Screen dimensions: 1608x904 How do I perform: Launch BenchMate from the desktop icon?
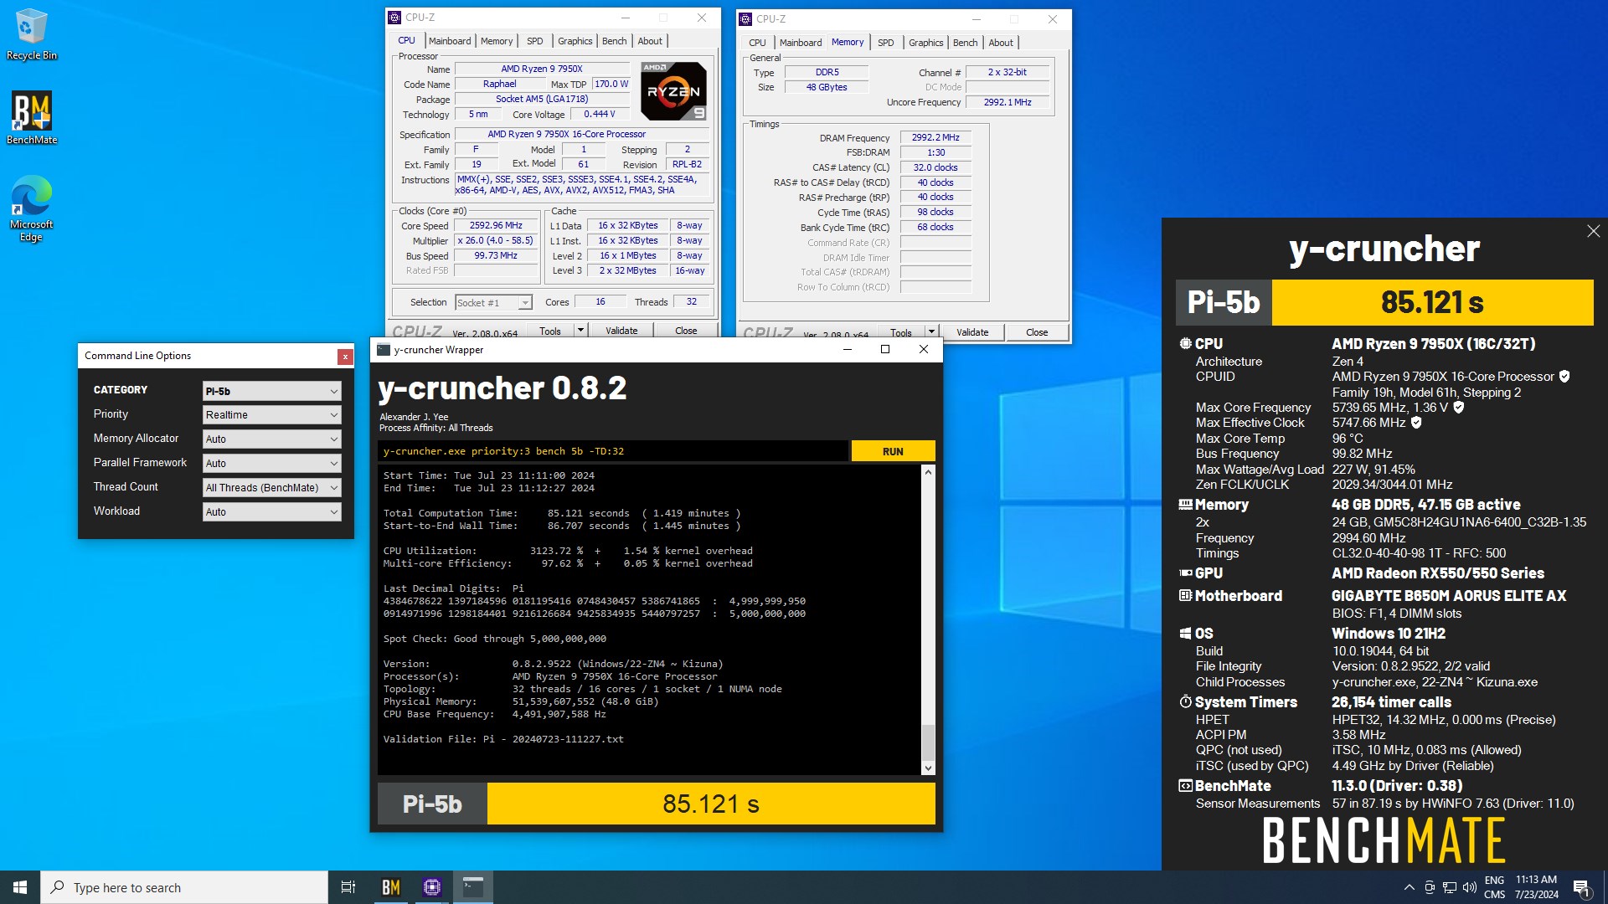(x=31, y=118)
